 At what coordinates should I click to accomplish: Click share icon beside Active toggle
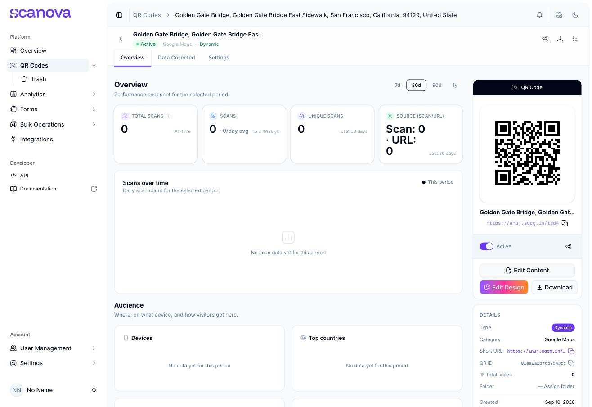click(568, 246)
